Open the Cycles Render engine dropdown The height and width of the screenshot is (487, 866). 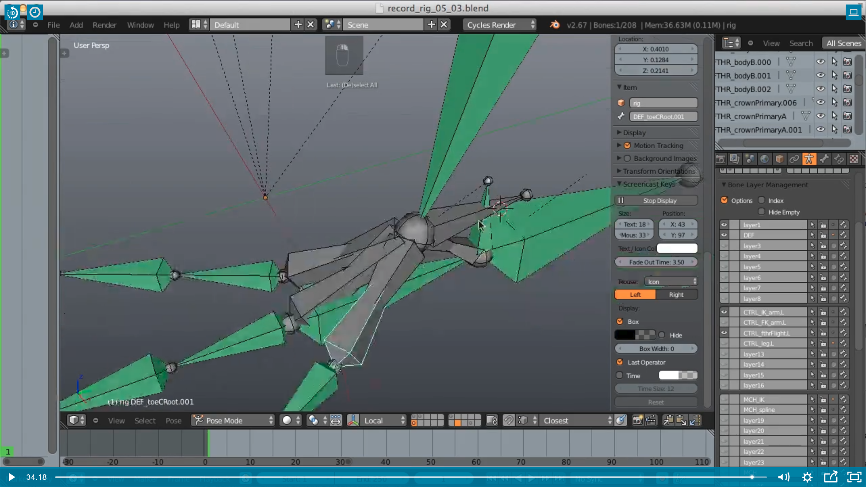[x=500, y=25]
